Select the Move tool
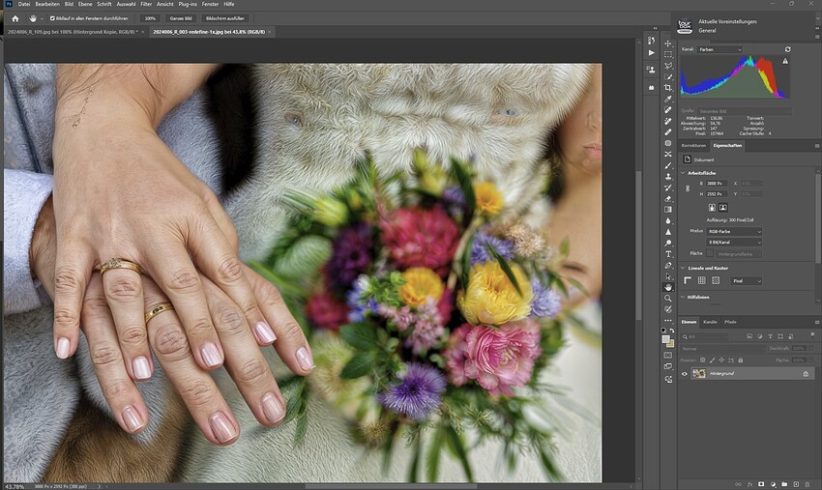The image size is (822, 490). [x=667, y=43]
